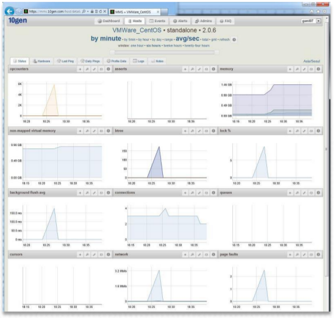Click the envelope icon in lock % panel

(311, 131)
